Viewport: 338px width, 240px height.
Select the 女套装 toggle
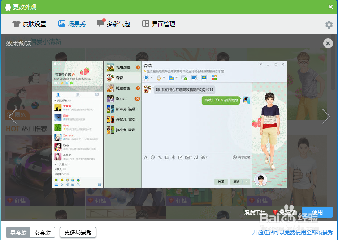tap(43, 232)
